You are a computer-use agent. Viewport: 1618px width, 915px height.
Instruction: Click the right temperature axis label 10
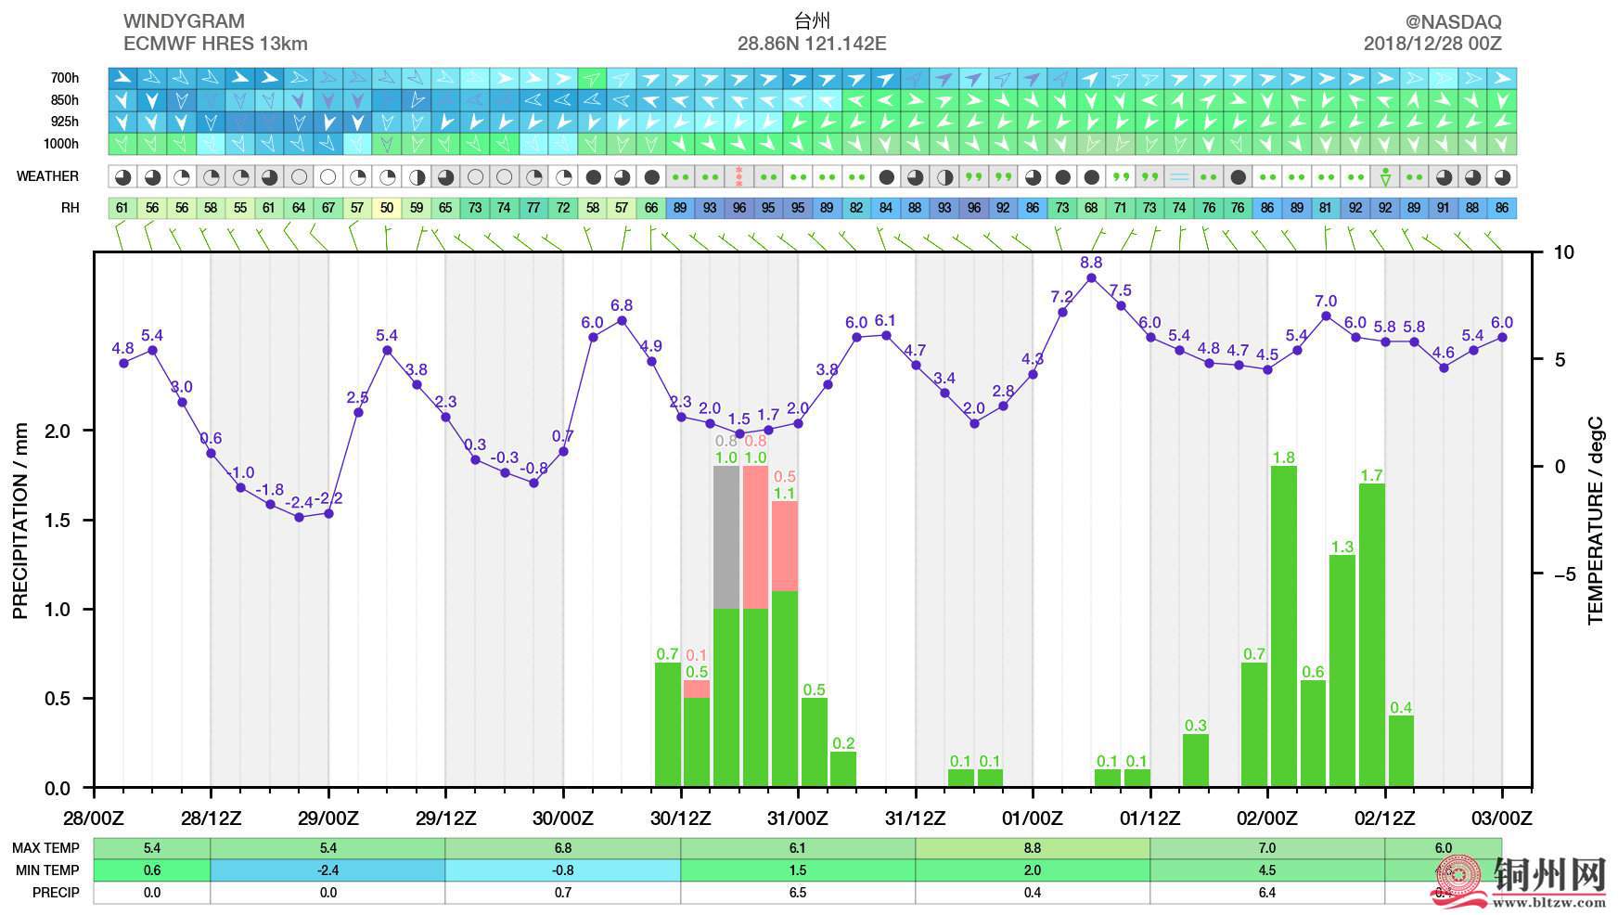click(1564, 252)
